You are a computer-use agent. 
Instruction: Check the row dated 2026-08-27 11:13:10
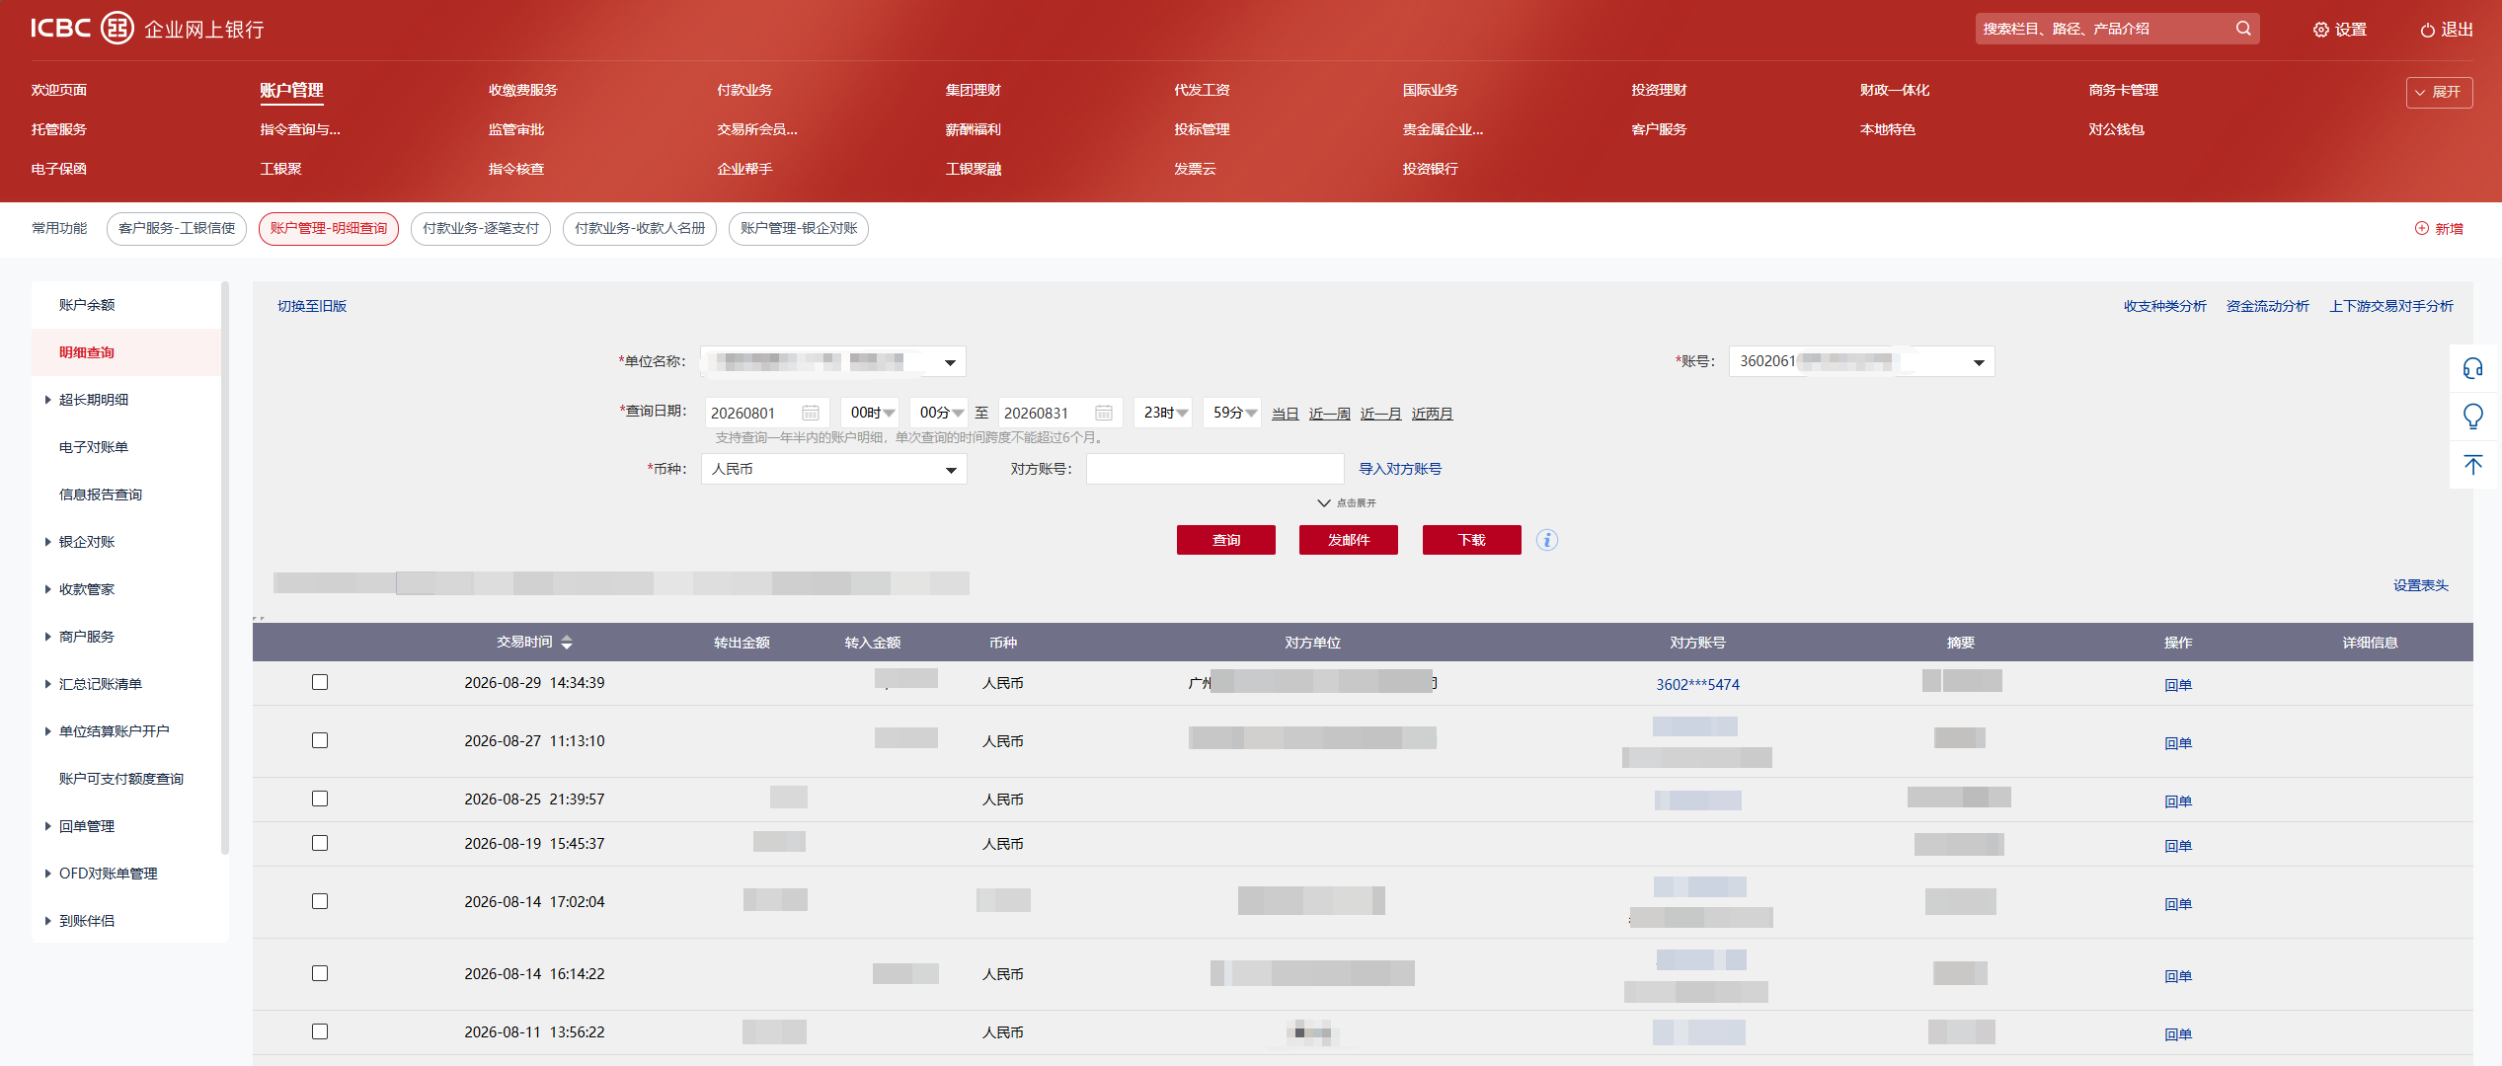320,740
